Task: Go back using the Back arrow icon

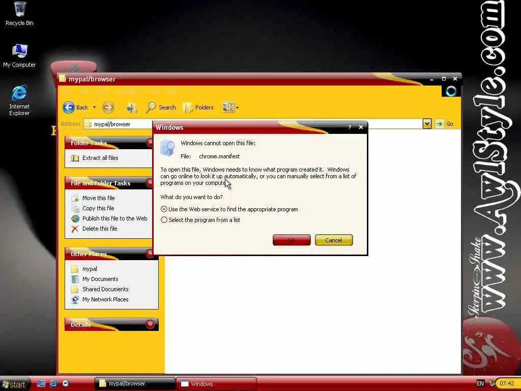Action: pos(69,107)
